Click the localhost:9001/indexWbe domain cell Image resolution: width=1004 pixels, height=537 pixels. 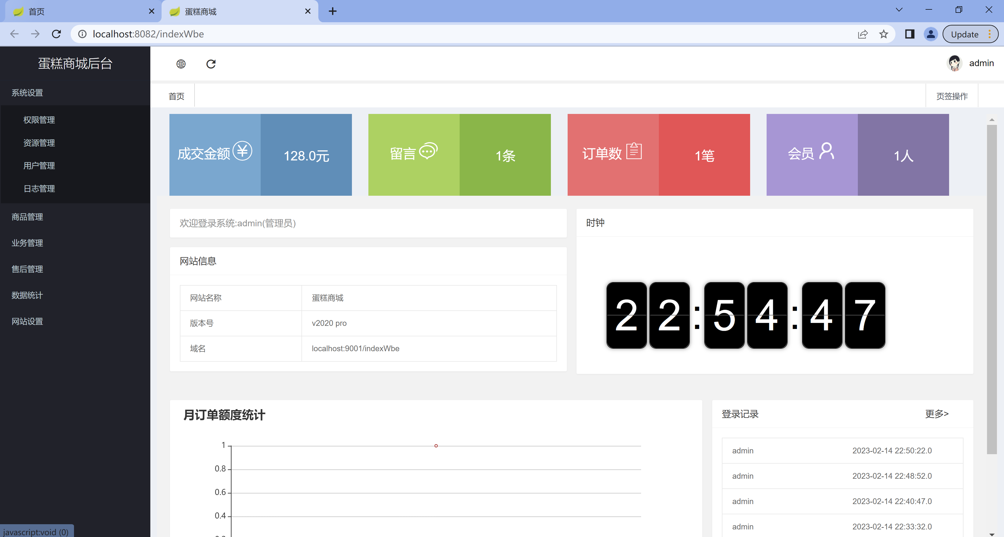coord(429,349)
